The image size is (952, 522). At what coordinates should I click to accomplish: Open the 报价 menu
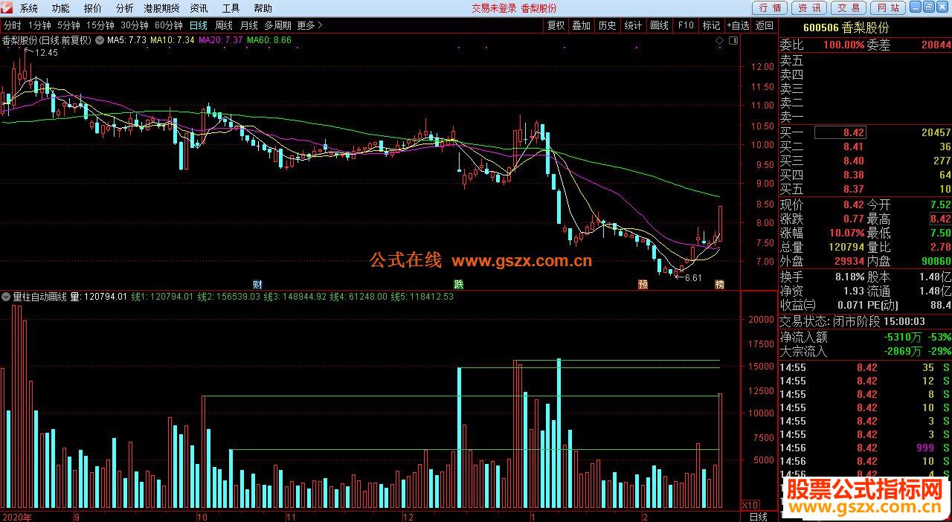point(93,8)
